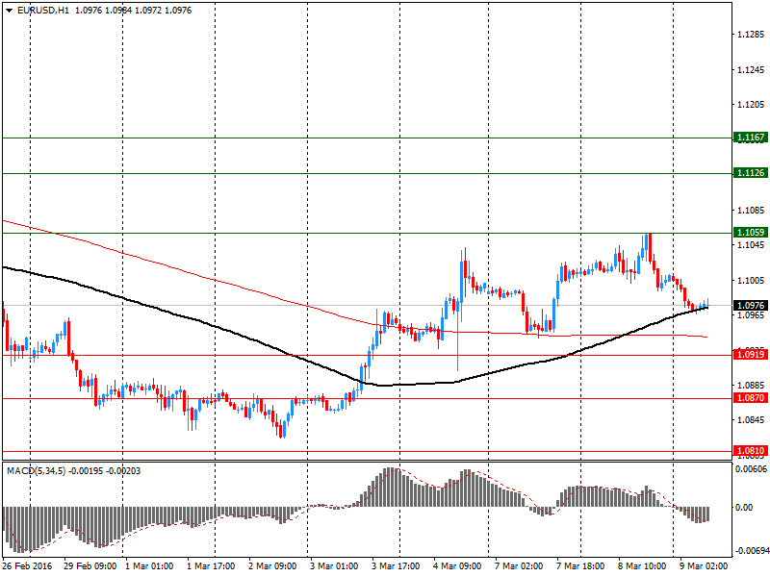770x577 pixels.
Task: Open the chart menu triangle beside EURUSD,H1
Action: pyautogui.click(x=10, y=11)
